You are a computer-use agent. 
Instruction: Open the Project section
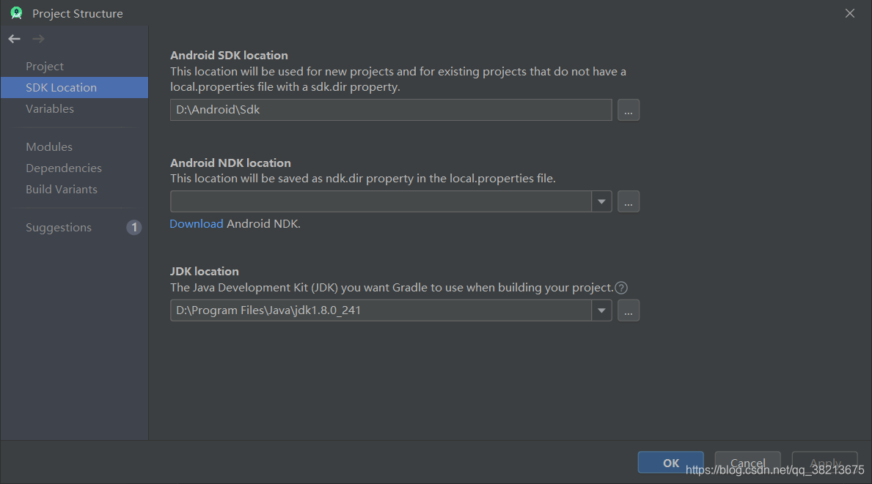coord(75,66)
